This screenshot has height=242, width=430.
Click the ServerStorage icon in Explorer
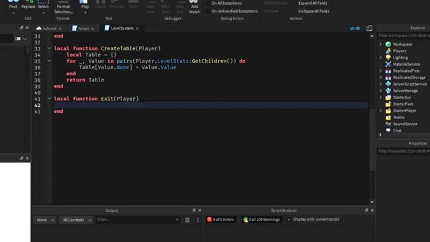tap(388, 91)
